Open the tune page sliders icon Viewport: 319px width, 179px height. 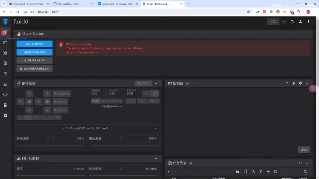tap(5, 84)
